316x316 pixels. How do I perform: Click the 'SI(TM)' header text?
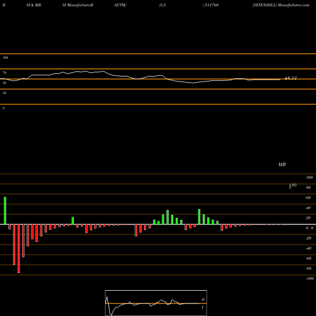pyautogui.click(x=120, y=5)
